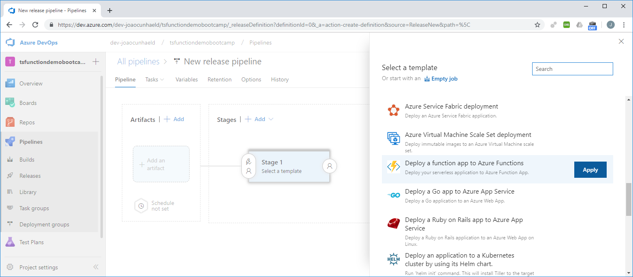This screenshot has height=277, width=633.
Task: Click All pipelines breadcrumb link
Action: (x=139, y=62)
